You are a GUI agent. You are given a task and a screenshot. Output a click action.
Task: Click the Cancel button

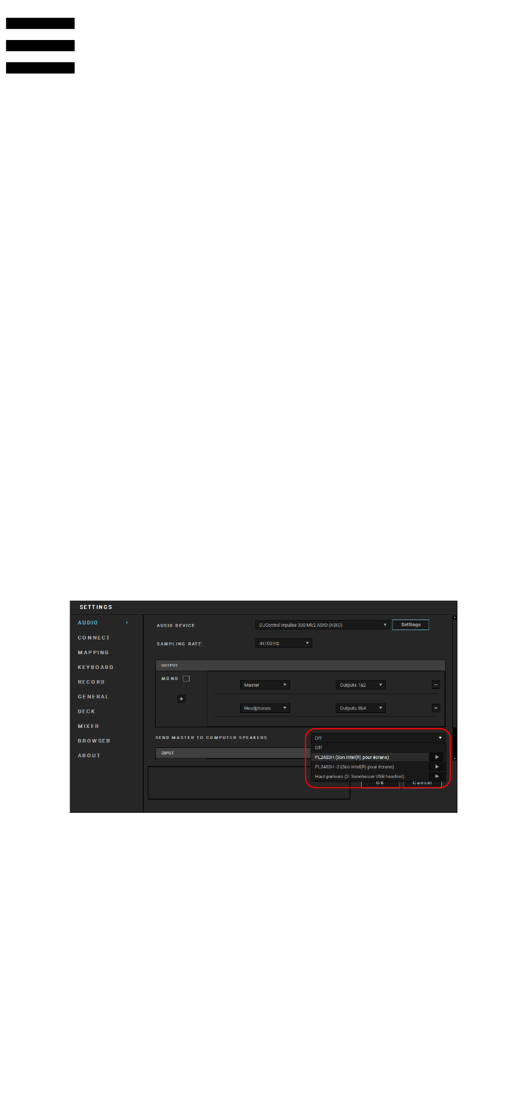422,783
